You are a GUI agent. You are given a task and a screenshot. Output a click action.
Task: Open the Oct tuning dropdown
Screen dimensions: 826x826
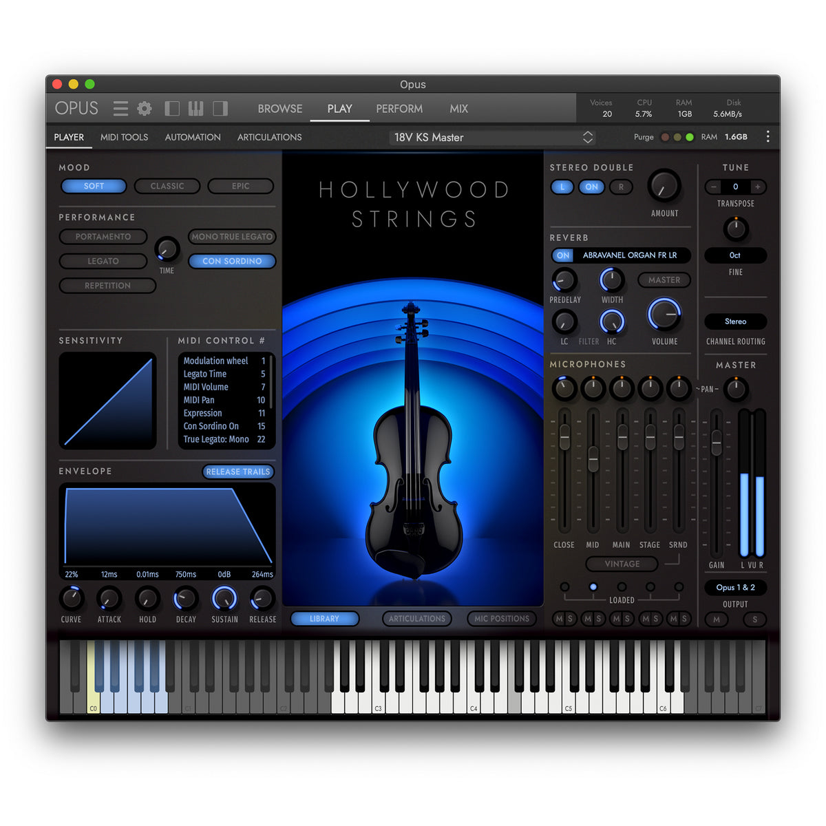coord(735,255)
